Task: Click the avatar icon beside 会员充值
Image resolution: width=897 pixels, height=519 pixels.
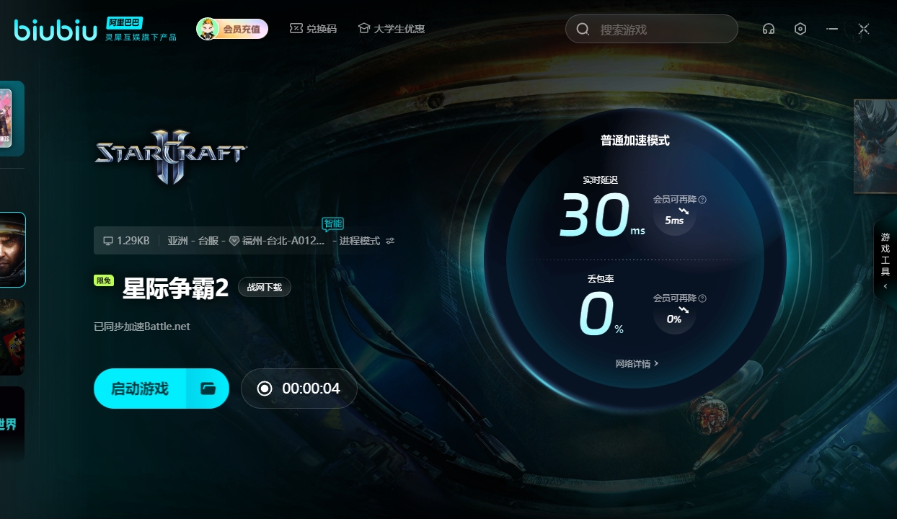Action: point(208,29)
